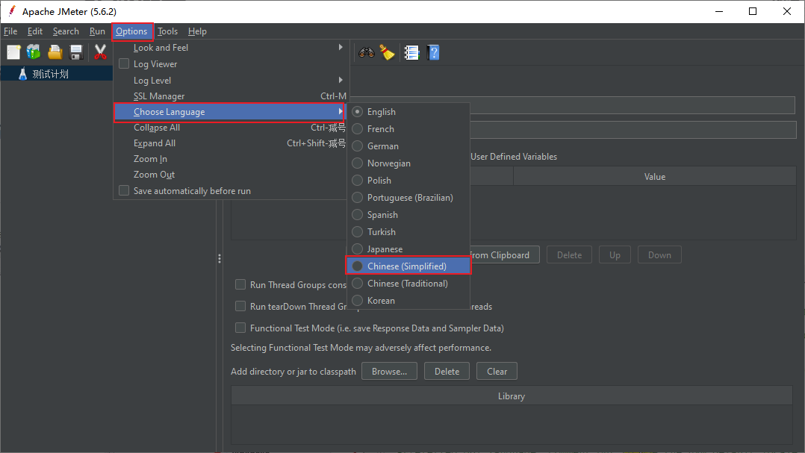Click the binoculars Search icon
The height and width of the screenshot is (453, 805).
[367, 52]
